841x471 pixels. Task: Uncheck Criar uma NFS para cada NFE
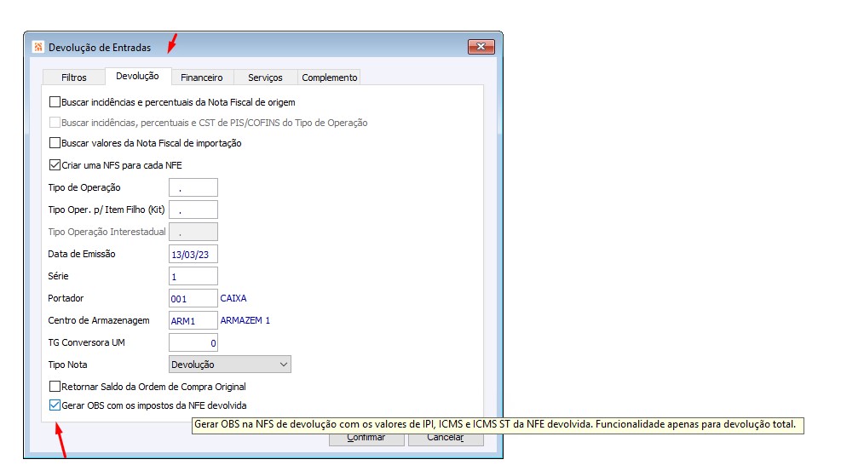55,165
